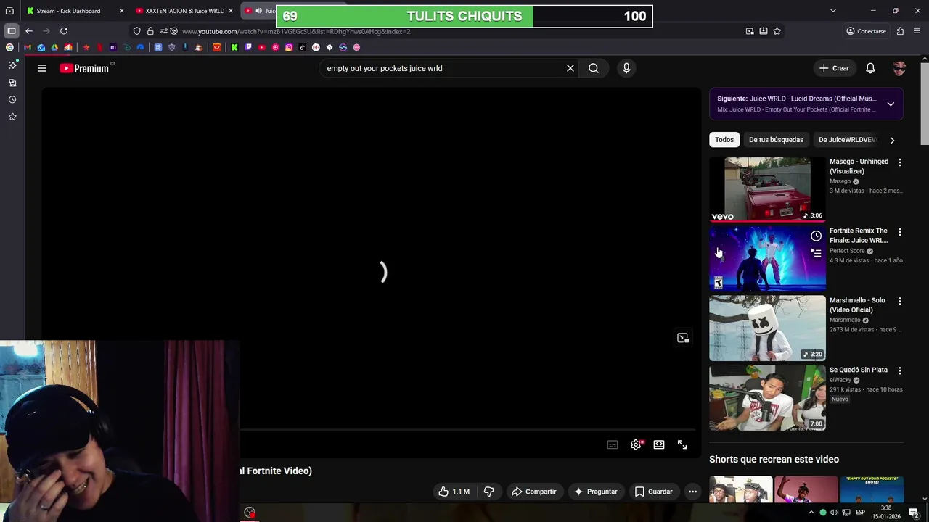Save the video with Guardar
This screenshot has height=522, width=929.
point(653,492)
